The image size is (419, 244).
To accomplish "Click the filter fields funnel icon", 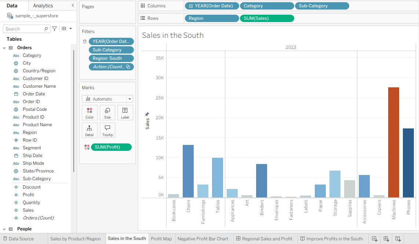I will click(55, 29).
